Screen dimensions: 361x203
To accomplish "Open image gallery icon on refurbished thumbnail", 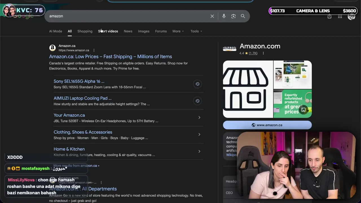I will (303, 110).
